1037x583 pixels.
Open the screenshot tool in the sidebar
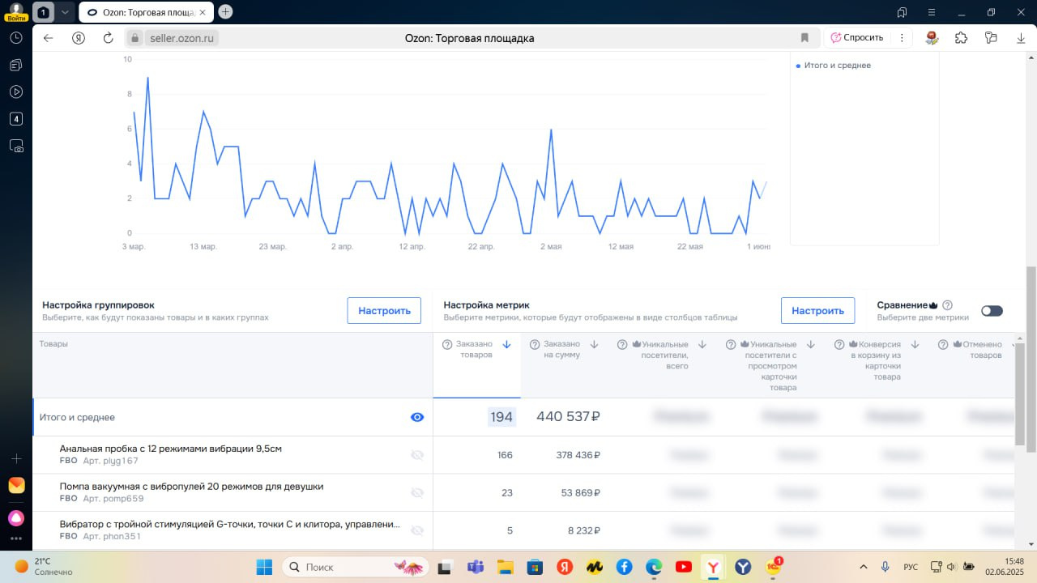tap(16, 146)
